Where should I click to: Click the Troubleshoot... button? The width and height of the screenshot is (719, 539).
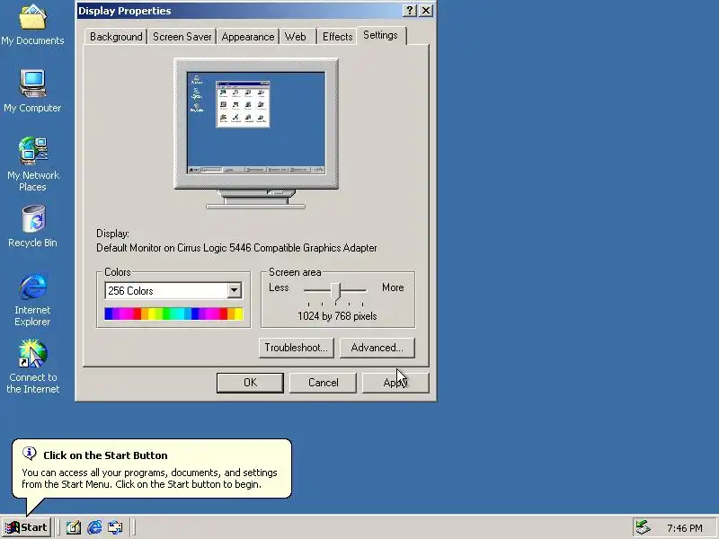point(297,348)
